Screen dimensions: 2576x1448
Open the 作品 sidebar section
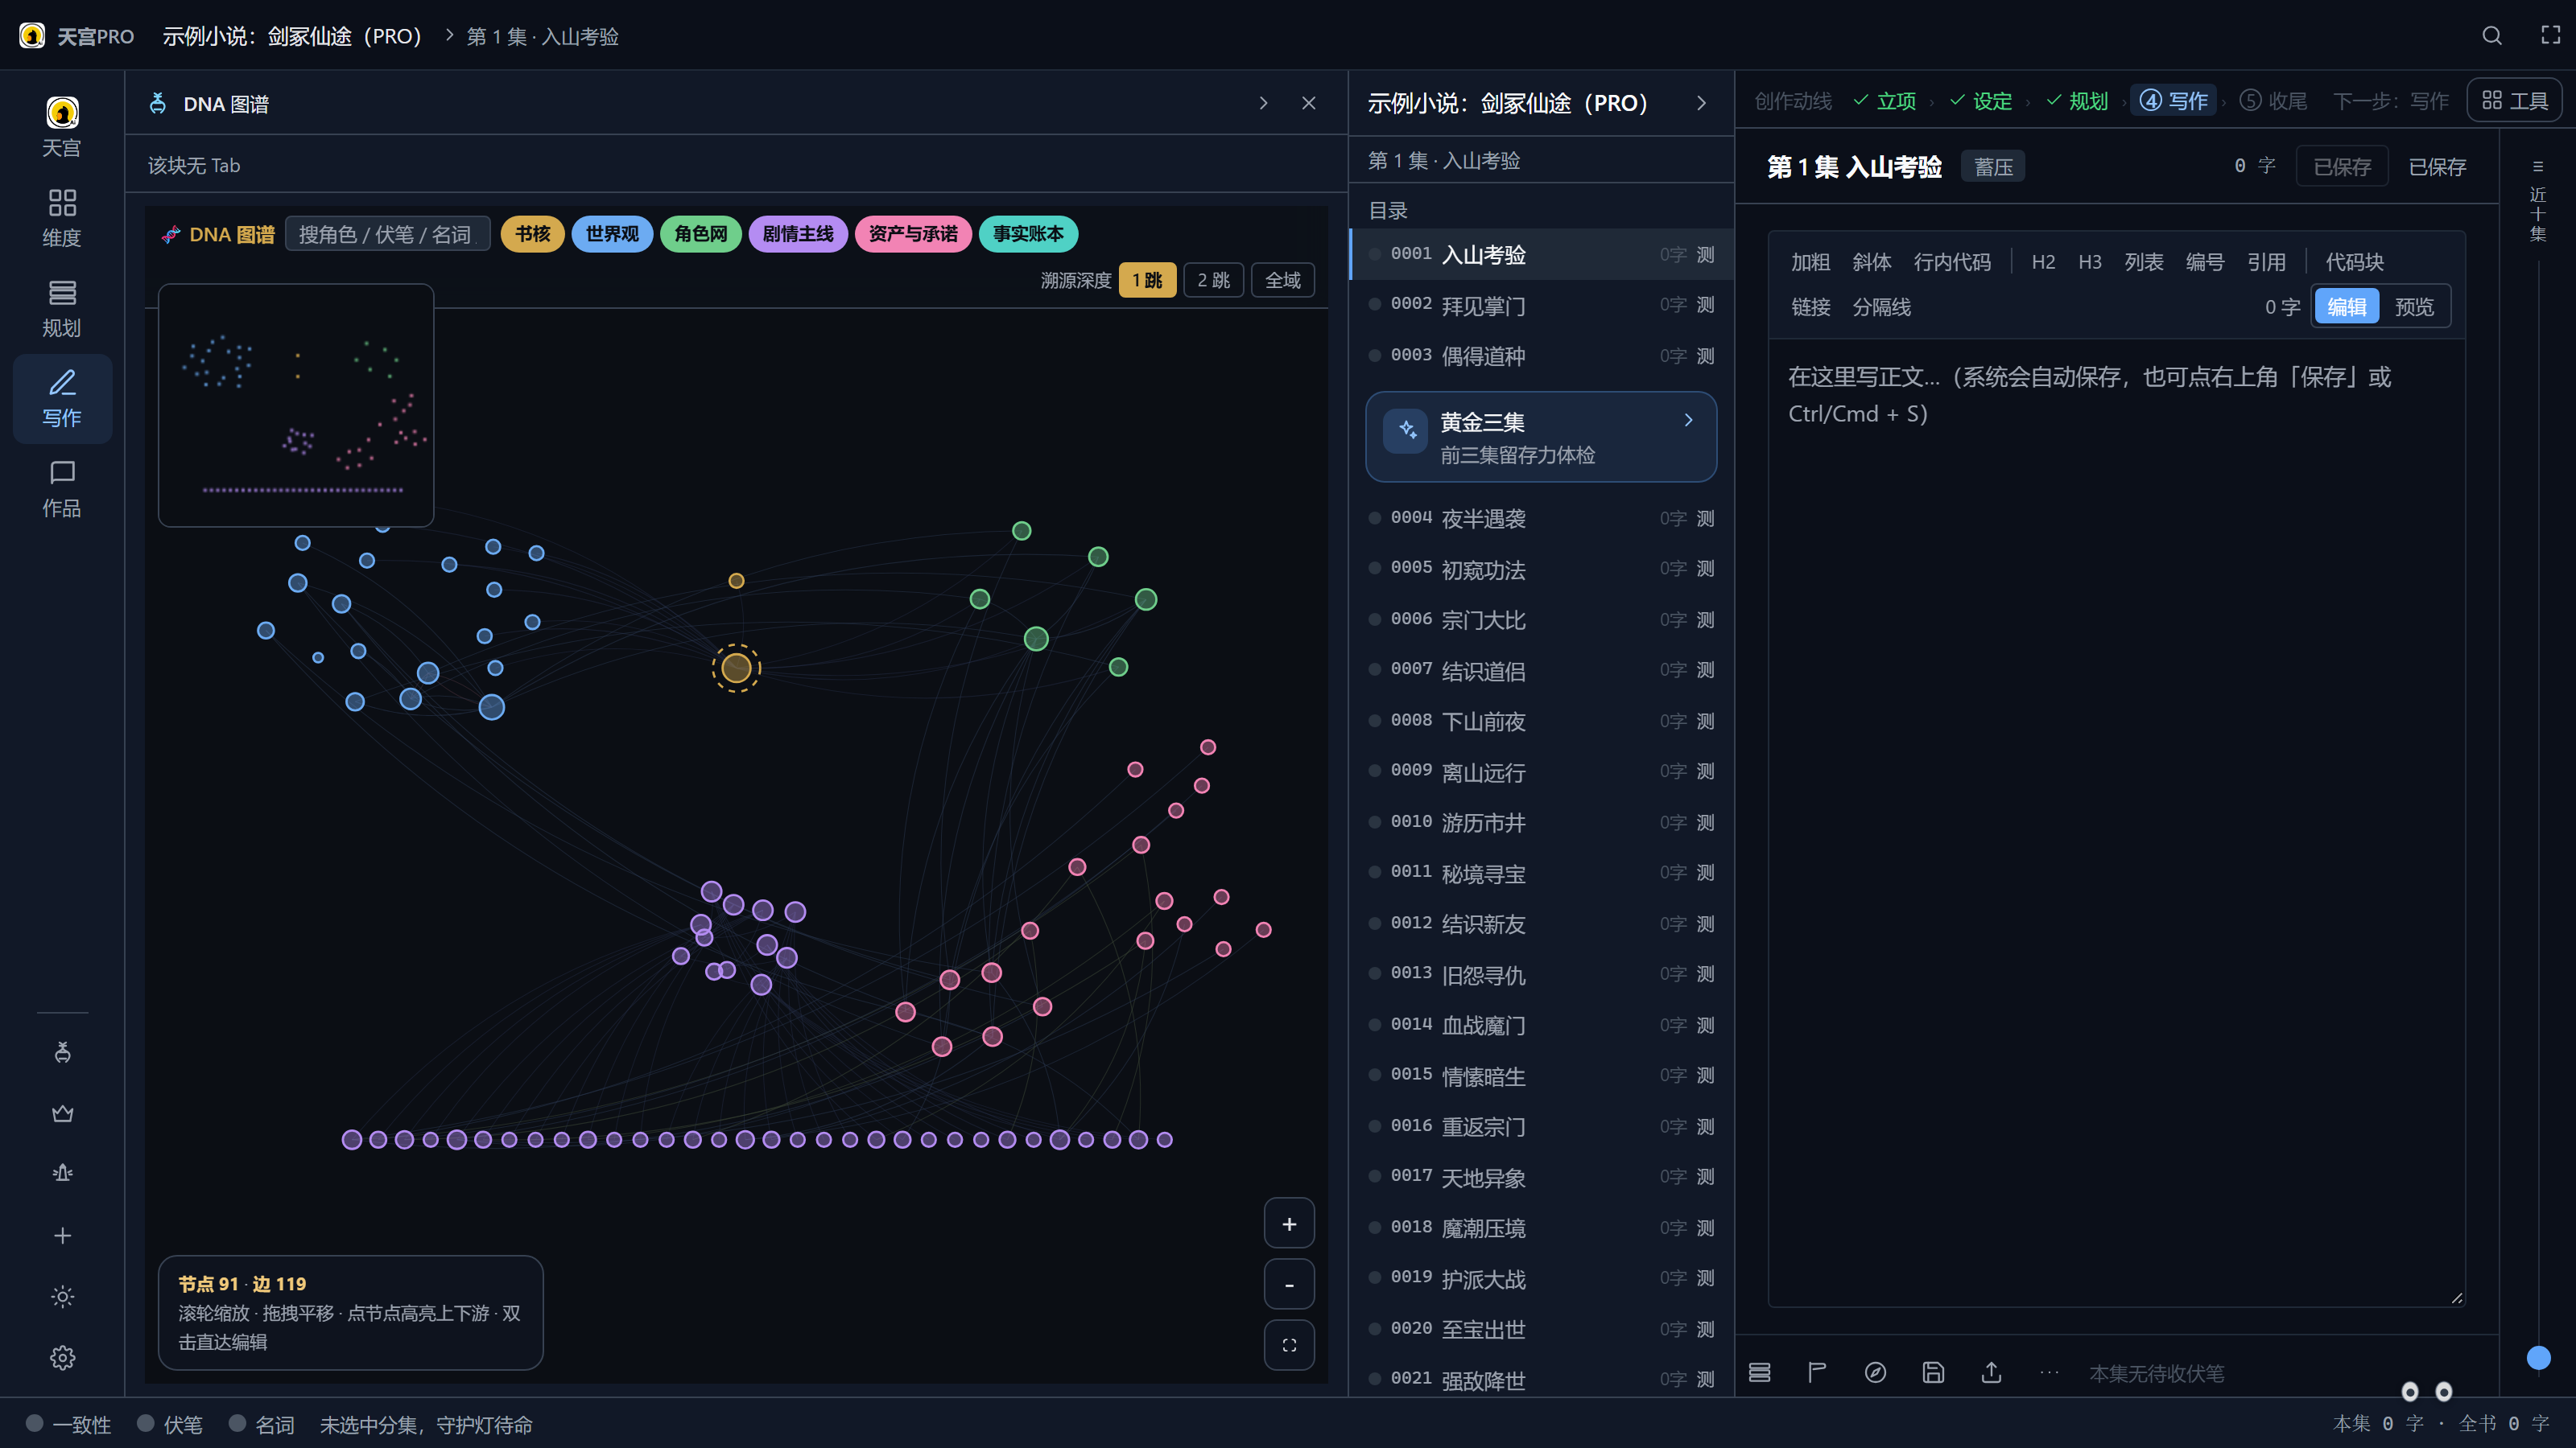point(62,487)
